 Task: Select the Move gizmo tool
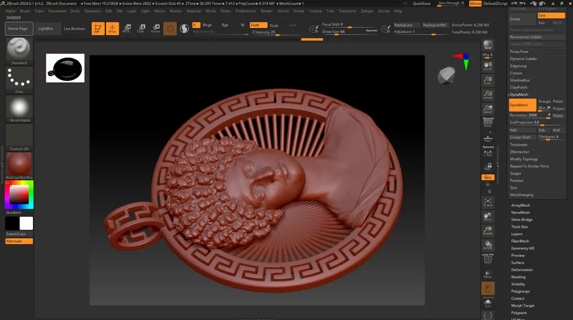126,29
